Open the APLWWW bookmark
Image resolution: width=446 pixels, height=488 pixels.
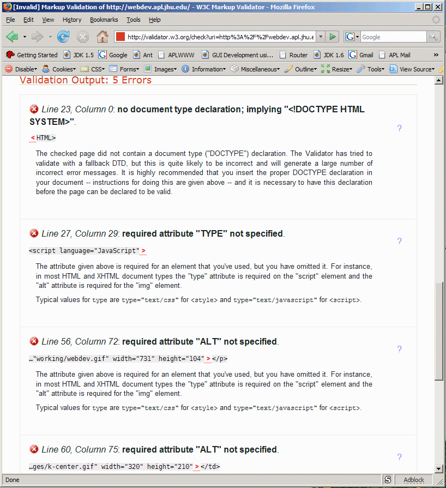[x=176, y=55]
